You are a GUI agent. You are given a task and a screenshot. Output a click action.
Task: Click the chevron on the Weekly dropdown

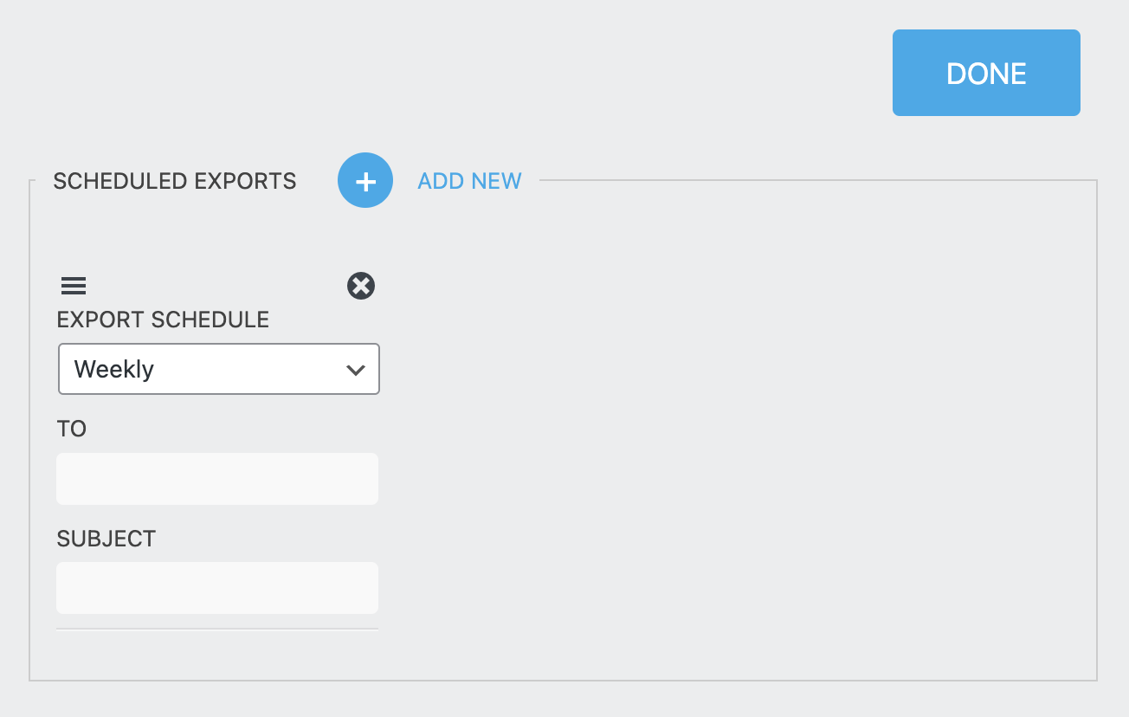click(x=355, y=369)
